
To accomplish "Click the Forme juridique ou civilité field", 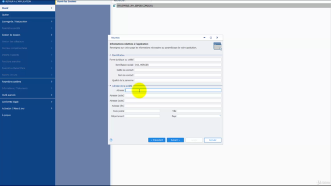I will 178,60.
